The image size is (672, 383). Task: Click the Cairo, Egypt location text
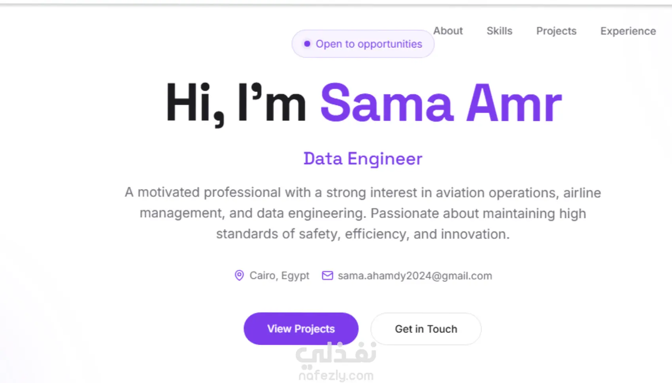click(279, 276)
